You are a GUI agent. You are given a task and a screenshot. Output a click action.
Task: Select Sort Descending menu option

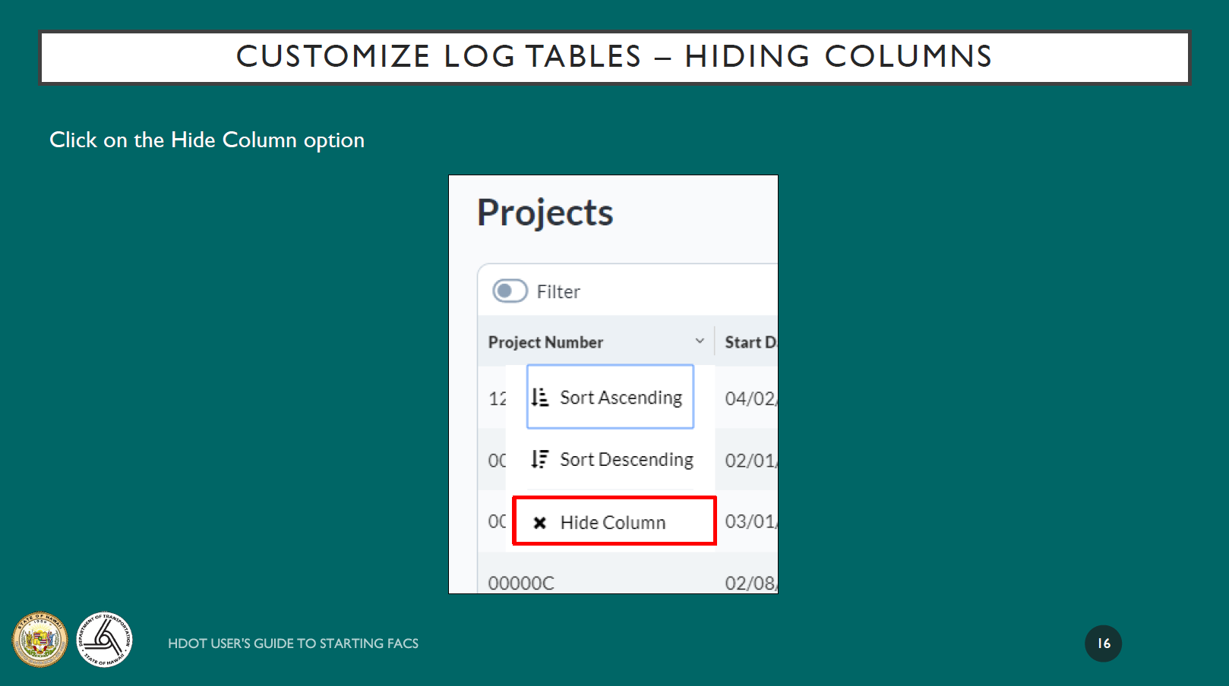click(x=612, y=459)
